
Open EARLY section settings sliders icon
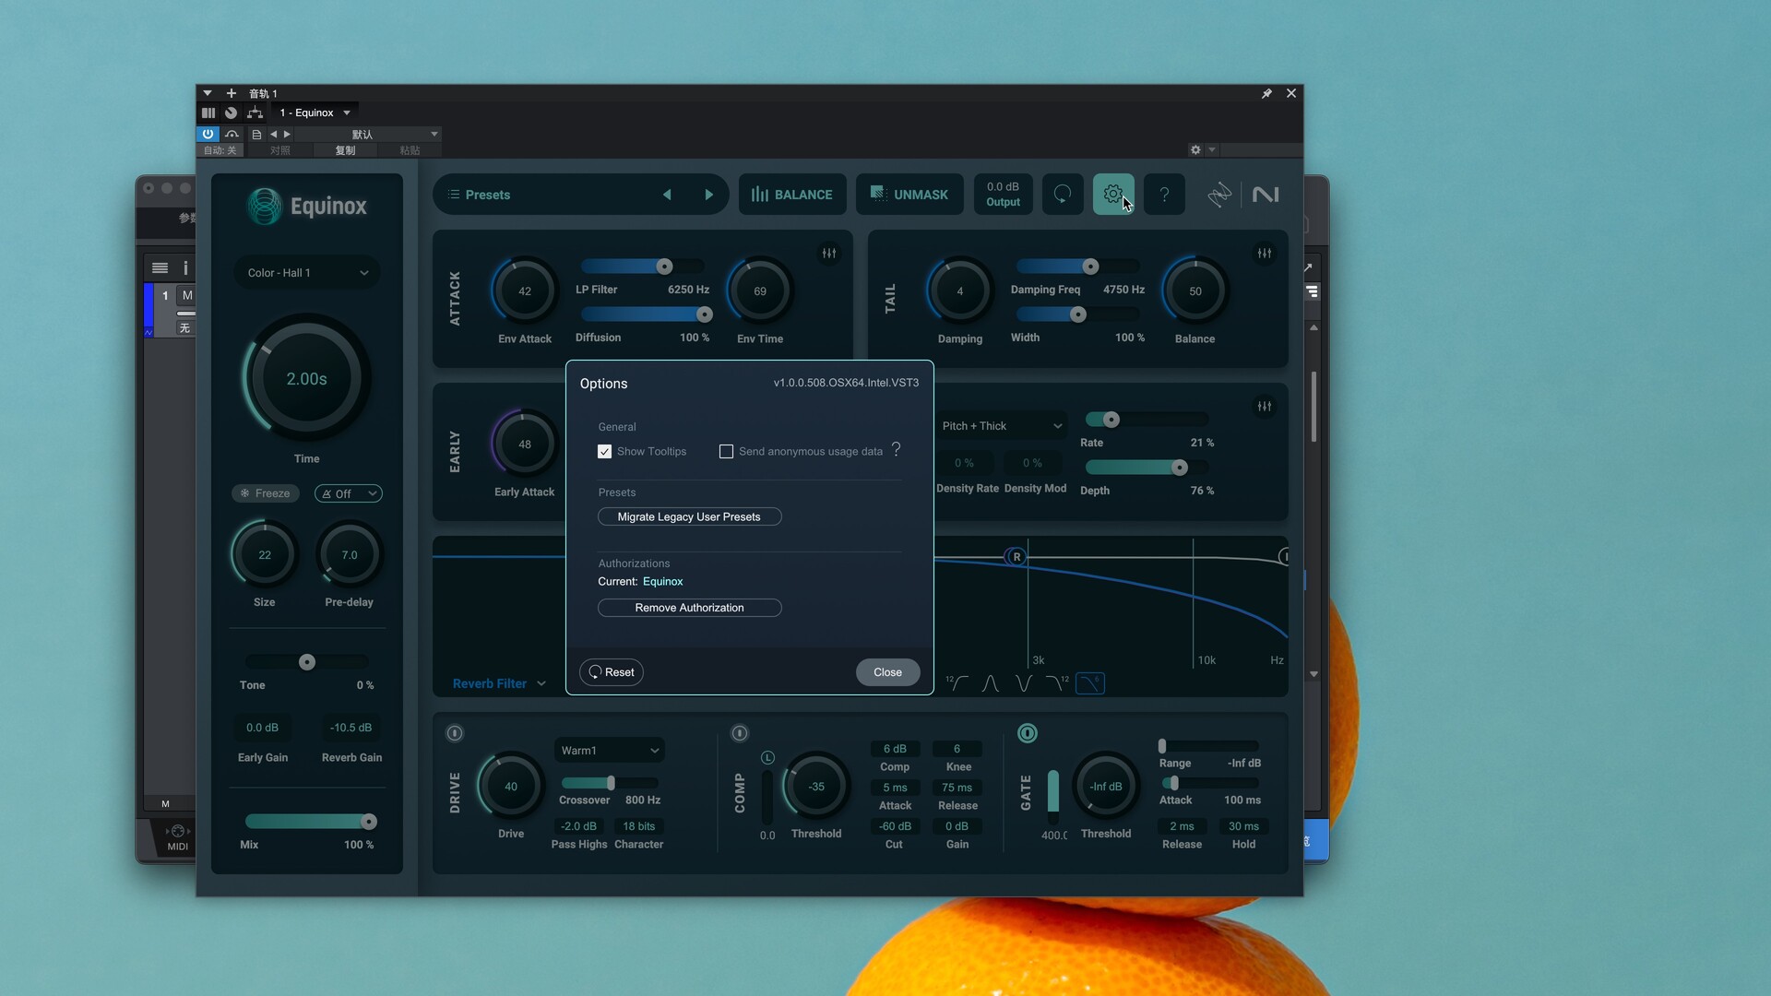coord(1265,406)
